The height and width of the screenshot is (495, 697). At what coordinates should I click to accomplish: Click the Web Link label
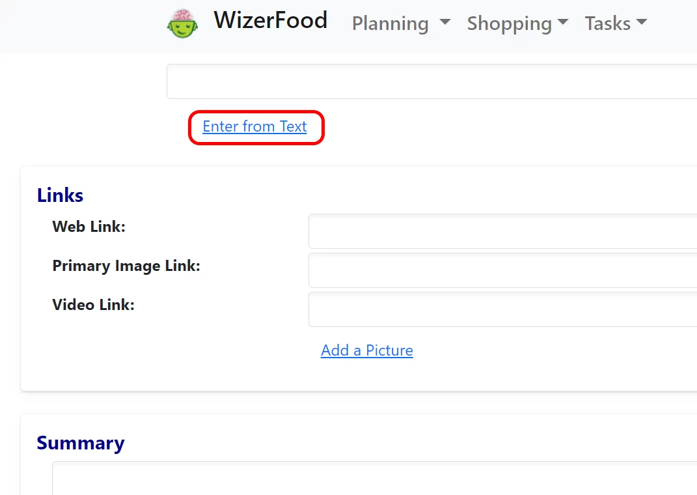(x=89, y=227)
